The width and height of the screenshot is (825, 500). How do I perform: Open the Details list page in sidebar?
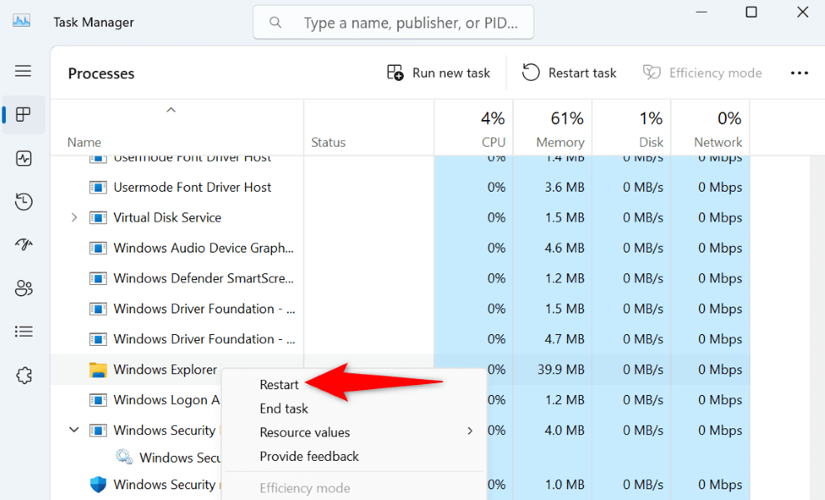click(x=23, y=332)
